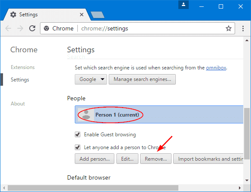The image size is (251, 192).
Task: Click the Person 1 avatar icon
Action: [86, 114]
